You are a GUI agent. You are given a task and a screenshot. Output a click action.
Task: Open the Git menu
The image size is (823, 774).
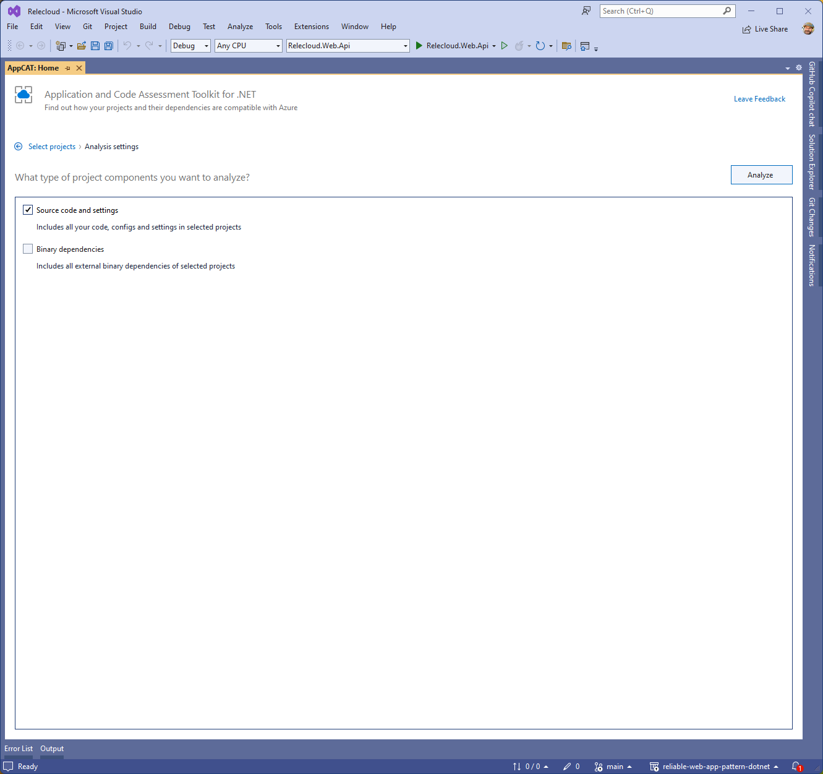pos(87,26)
